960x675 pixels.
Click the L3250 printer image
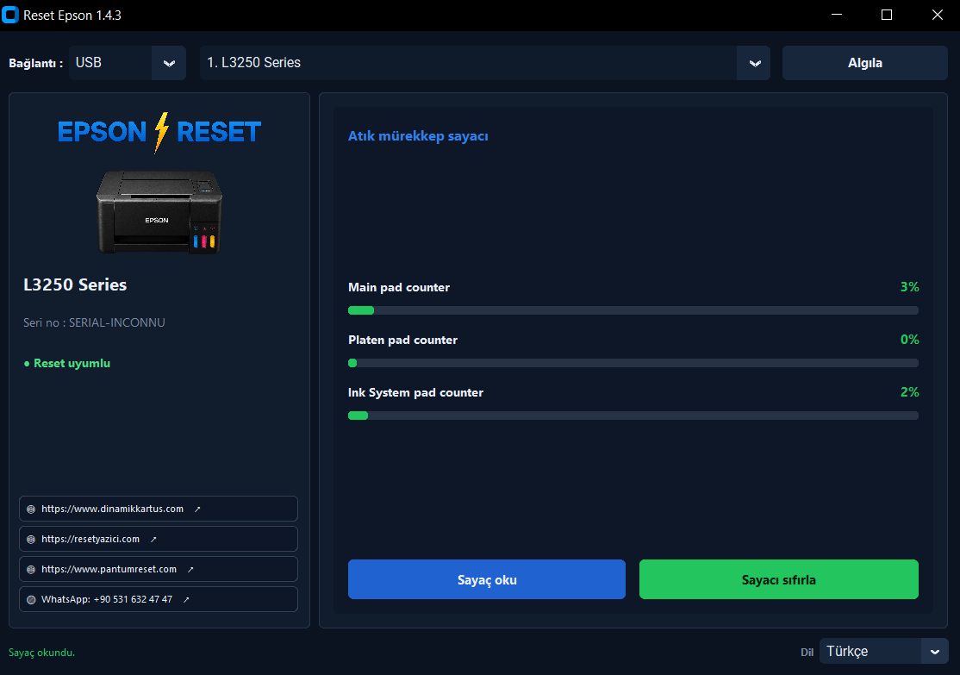[x=159, y=211]
